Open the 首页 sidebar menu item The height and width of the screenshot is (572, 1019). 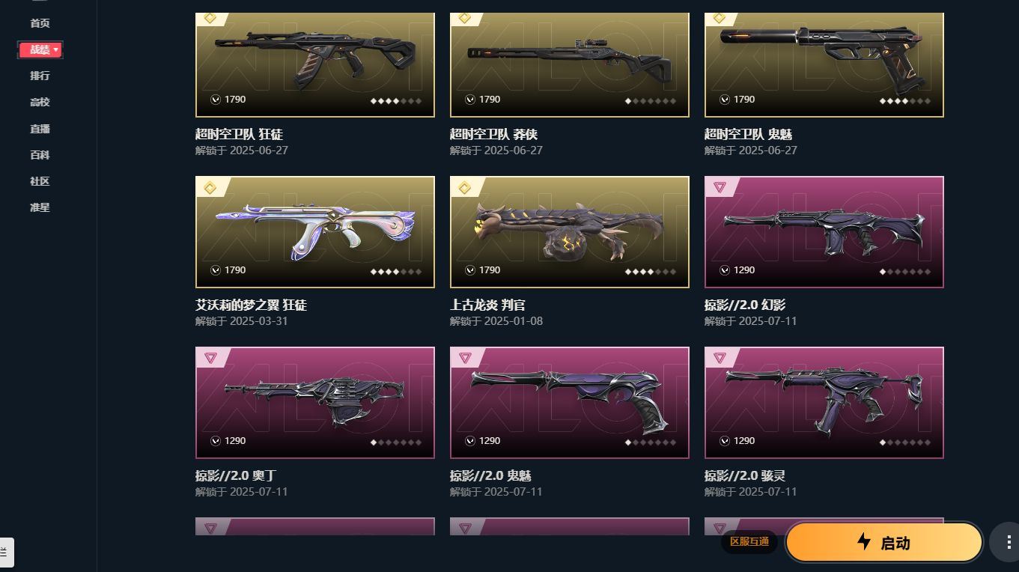(x=40, y=23)
